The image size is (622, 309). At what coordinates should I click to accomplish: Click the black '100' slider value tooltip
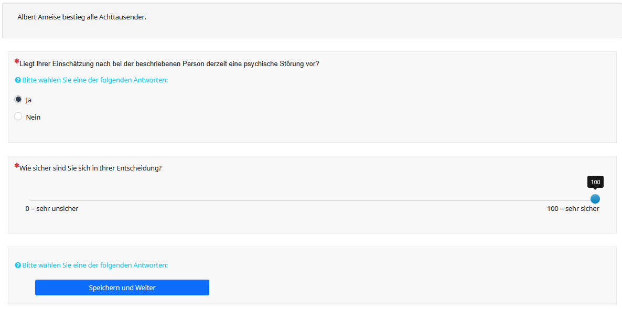[595, 182]
